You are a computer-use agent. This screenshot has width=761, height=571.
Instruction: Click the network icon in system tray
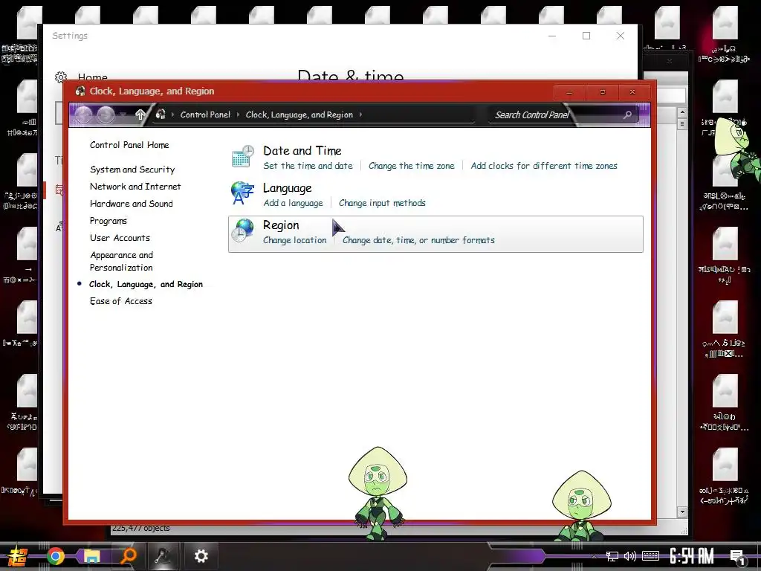click(612, 556)
